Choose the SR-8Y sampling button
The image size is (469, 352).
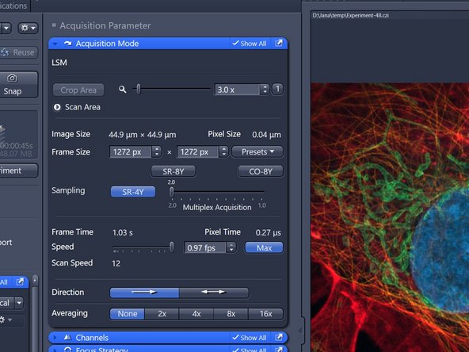173,171
